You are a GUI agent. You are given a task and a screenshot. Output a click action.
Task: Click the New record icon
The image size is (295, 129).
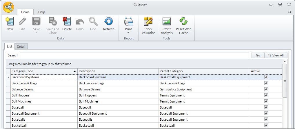tap(10, 22)
